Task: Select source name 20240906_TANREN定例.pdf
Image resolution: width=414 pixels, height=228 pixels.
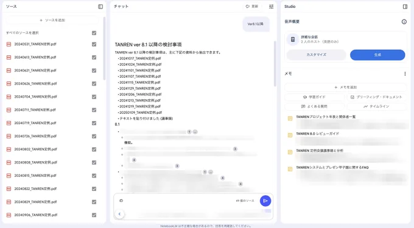Action: click(36, 215)
